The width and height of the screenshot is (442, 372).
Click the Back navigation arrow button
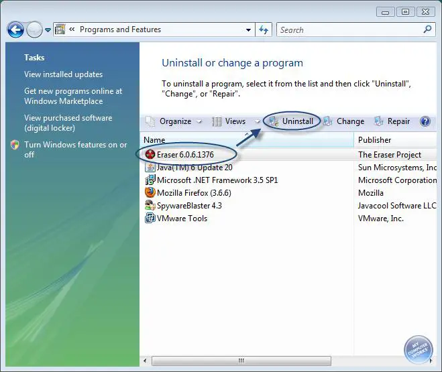tap(15, 29)
